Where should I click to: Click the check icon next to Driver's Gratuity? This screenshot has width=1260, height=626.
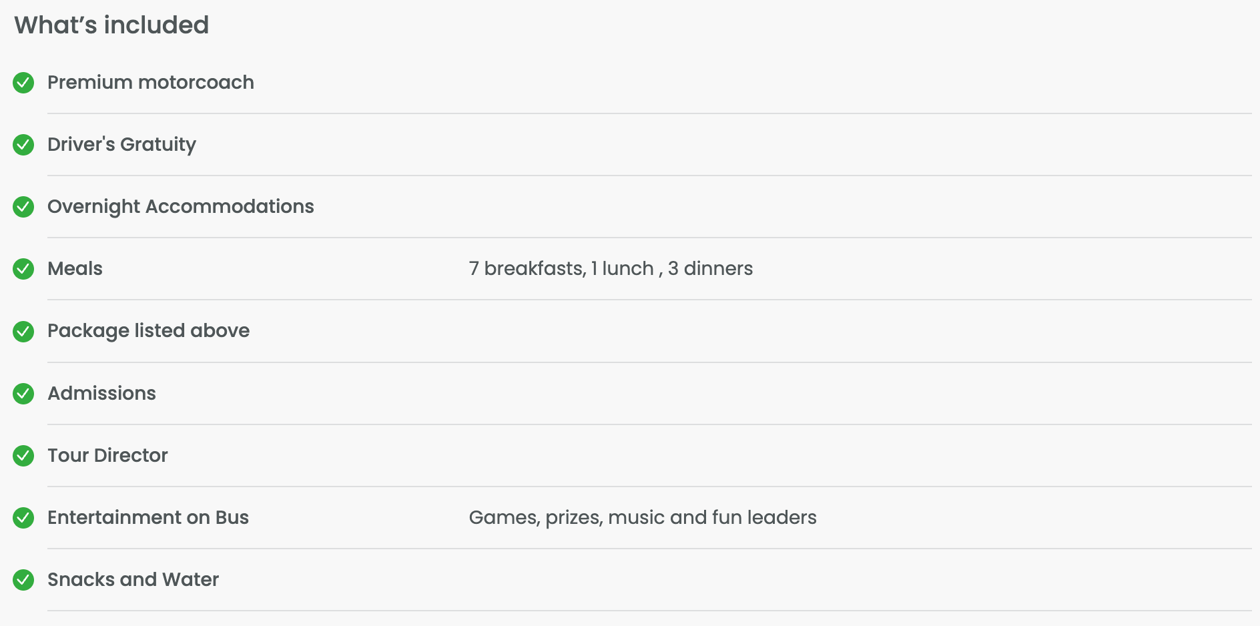(23, 145)
